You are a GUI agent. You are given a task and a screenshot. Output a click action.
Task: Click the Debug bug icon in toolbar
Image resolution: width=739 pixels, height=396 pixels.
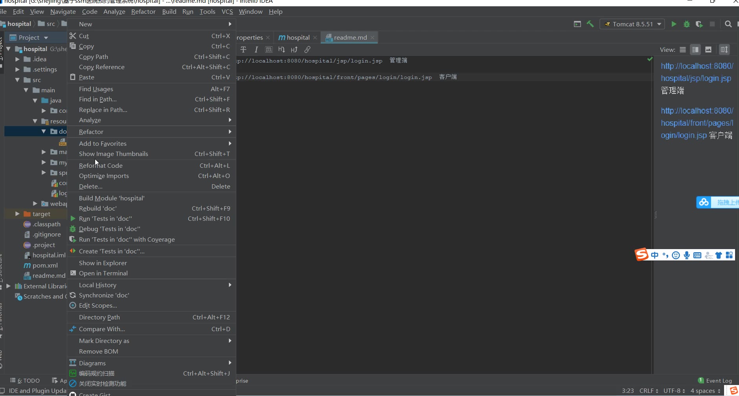pyautogui.click(x=686, y=24)
